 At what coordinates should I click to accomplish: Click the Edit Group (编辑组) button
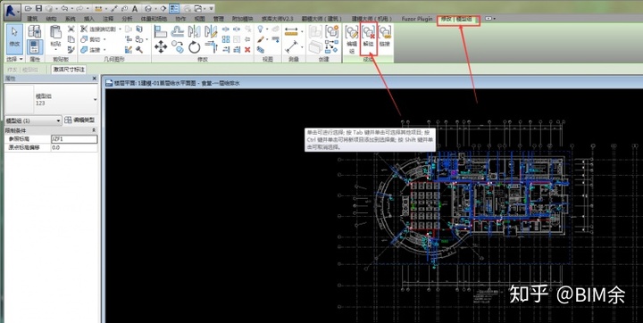pyautogui.click(x=352, y=39)
